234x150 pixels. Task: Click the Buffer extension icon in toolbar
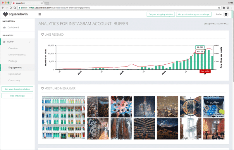click(x=224, y=8)
